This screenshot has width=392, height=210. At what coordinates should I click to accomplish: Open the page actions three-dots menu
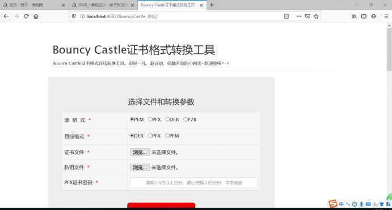tap(299, 16)
